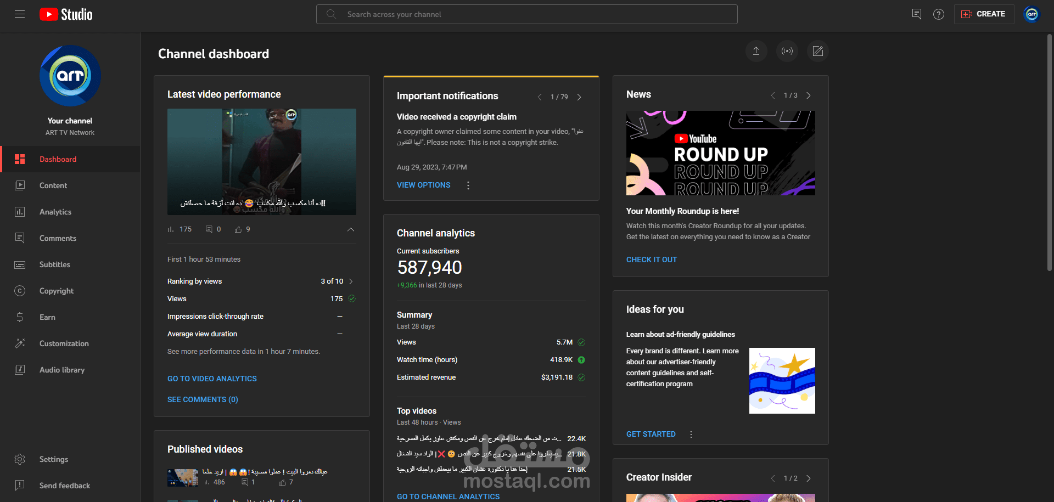Open the Subtitles menu item

coord(70,264)
